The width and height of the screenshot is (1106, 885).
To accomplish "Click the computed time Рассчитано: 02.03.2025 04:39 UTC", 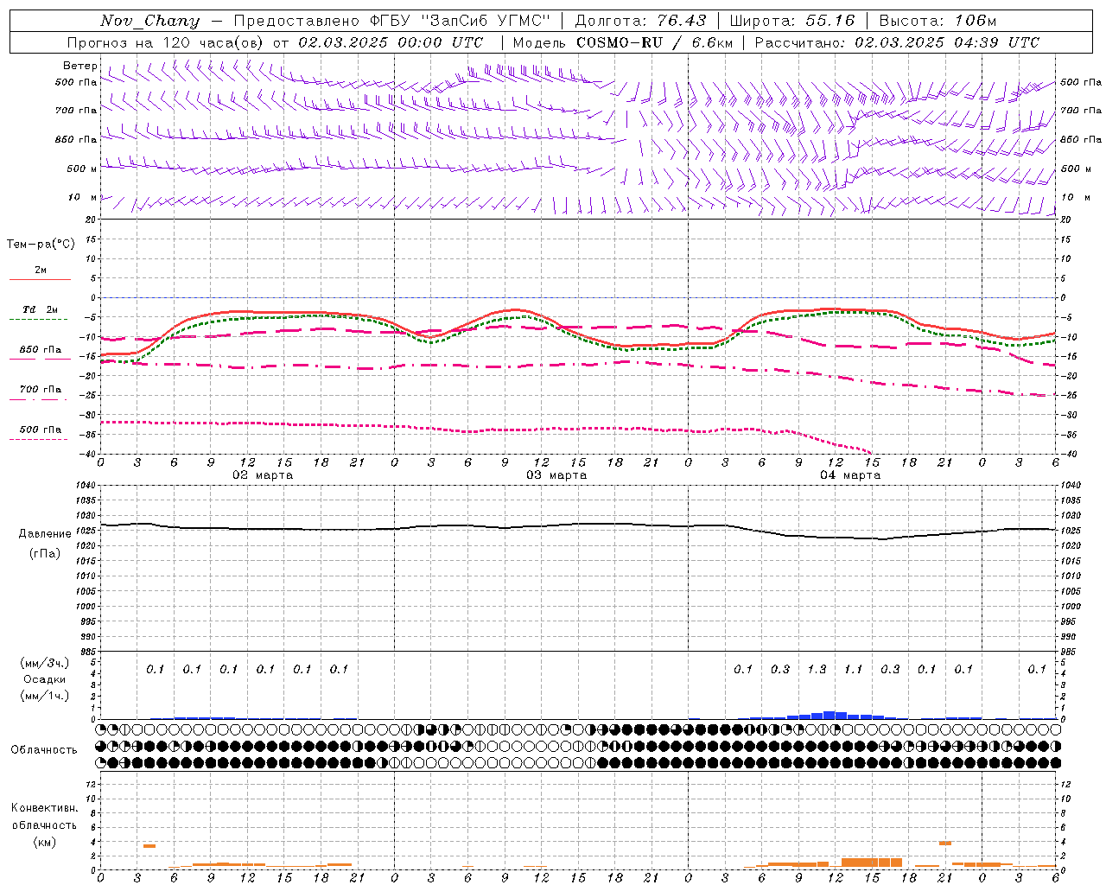I will [x=897, y=42].
